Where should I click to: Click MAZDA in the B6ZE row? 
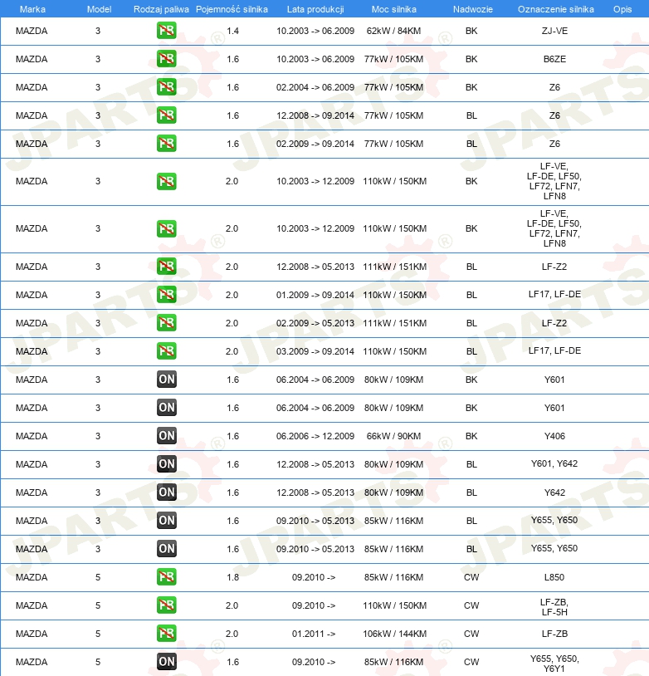pyautogui.click(x=32, y=59)
